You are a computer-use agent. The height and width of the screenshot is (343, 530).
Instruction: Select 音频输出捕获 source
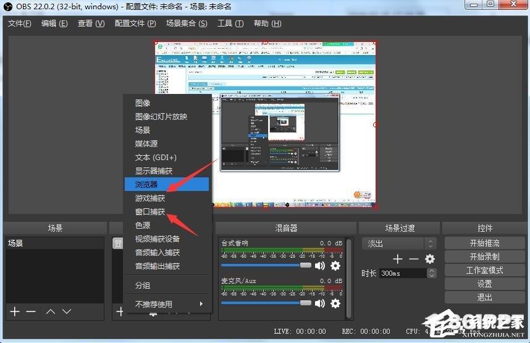pyautogui.click(x=158, y=266)
